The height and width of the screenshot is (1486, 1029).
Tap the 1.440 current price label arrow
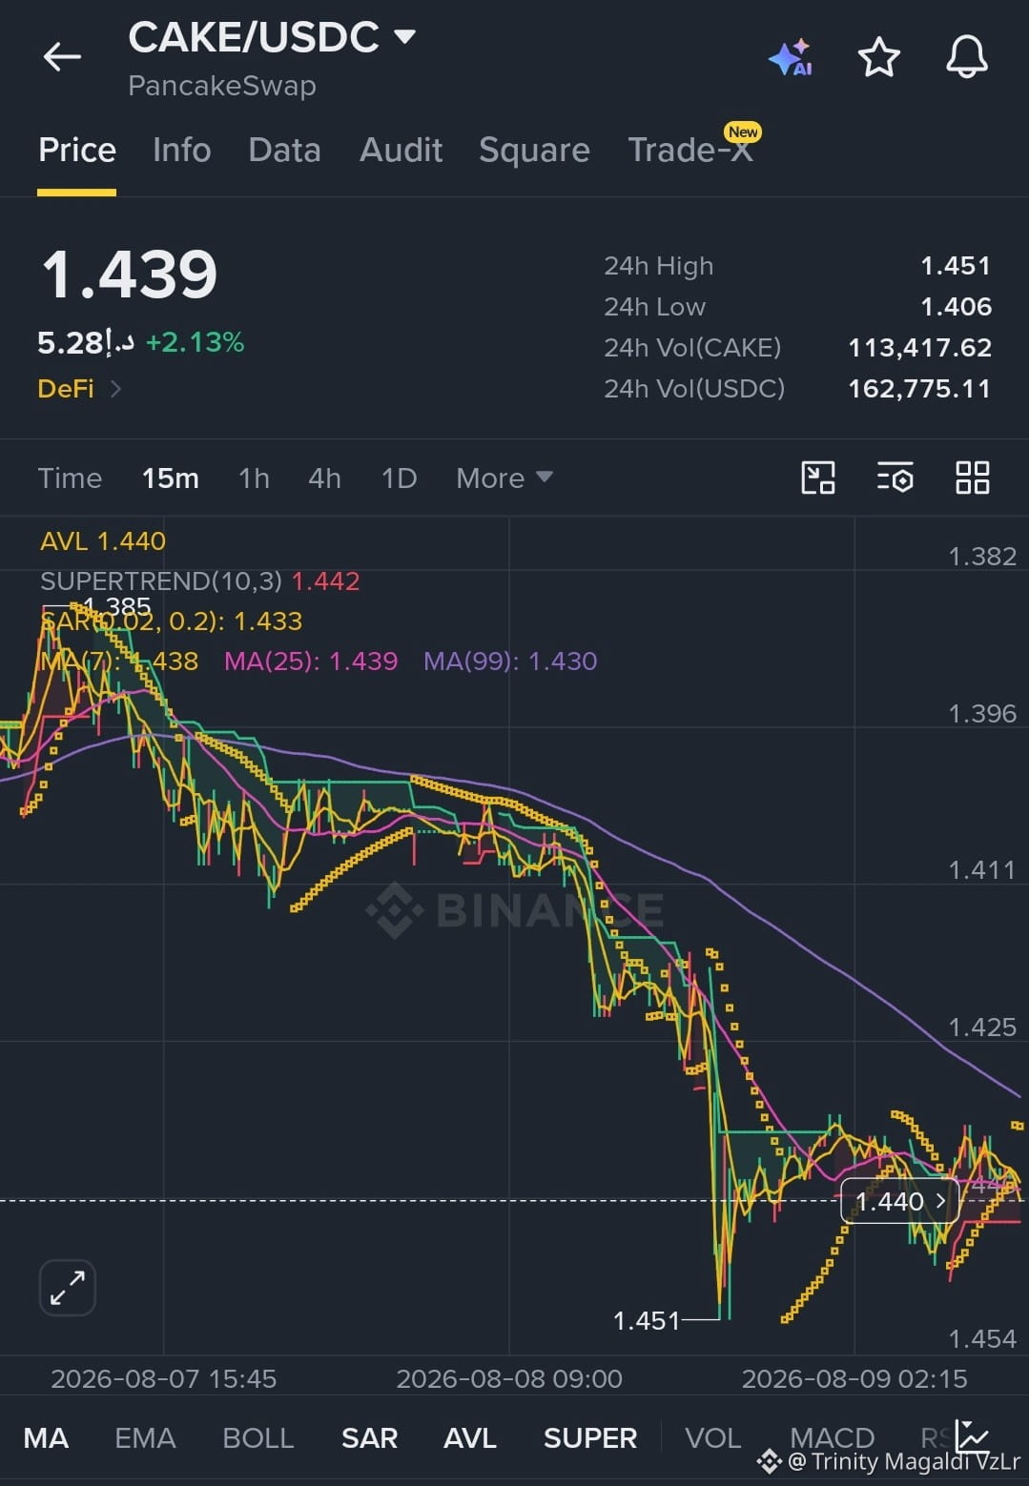coord(940,1201)
